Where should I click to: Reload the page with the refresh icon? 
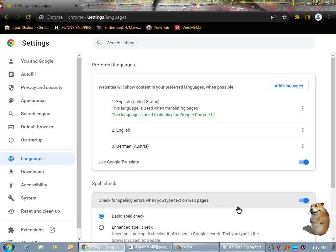28,17
